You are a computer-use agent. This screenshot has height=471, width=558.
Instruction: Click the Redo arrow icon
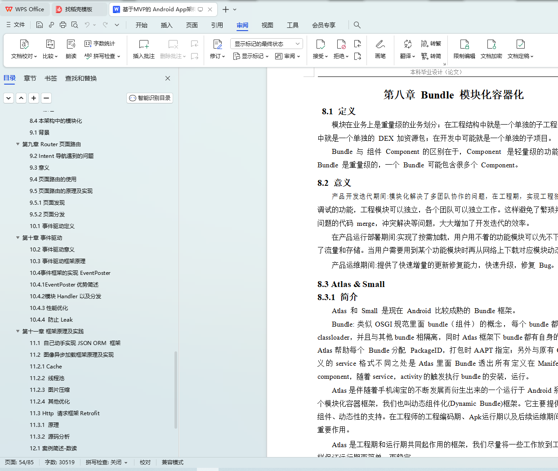pyautogui.click(x=105, y=25)
